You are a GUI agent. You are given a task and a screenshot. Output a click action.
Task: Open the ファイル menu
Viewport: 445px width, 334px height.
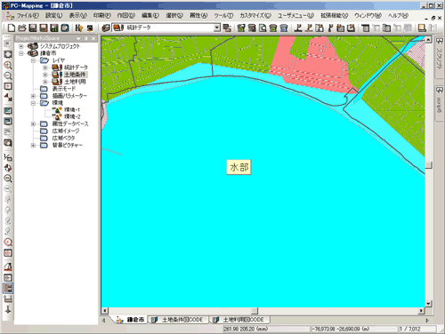coord(28,15)
